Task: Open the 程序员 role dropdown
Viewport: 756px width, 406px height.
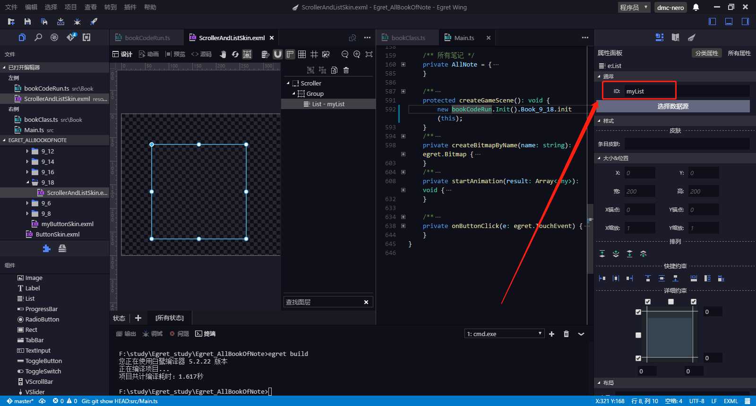Action: click(x=634, y=8)
